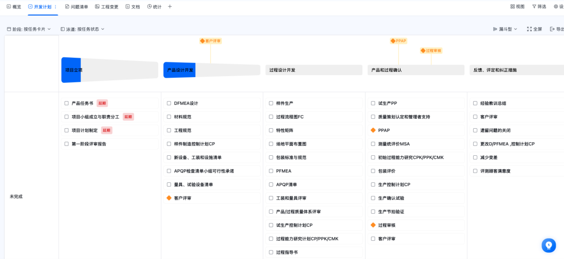Check the 产品任务书 task checkbox
This screenshot has height=259, width=564.
(x=66, y=103)
